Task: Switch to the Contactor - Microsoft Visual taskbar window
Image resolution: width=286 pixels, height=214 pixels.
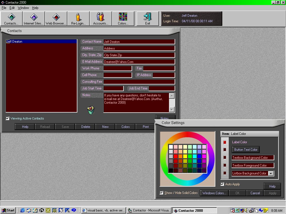Action: (149, 210)
